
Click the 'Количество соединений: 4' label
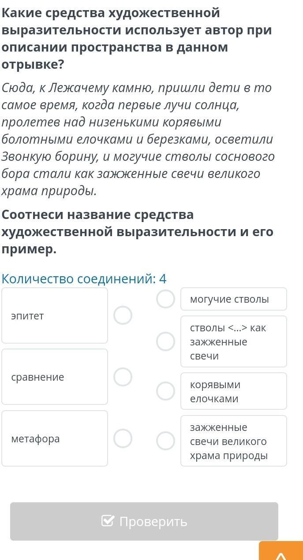[x=84, y=278]
